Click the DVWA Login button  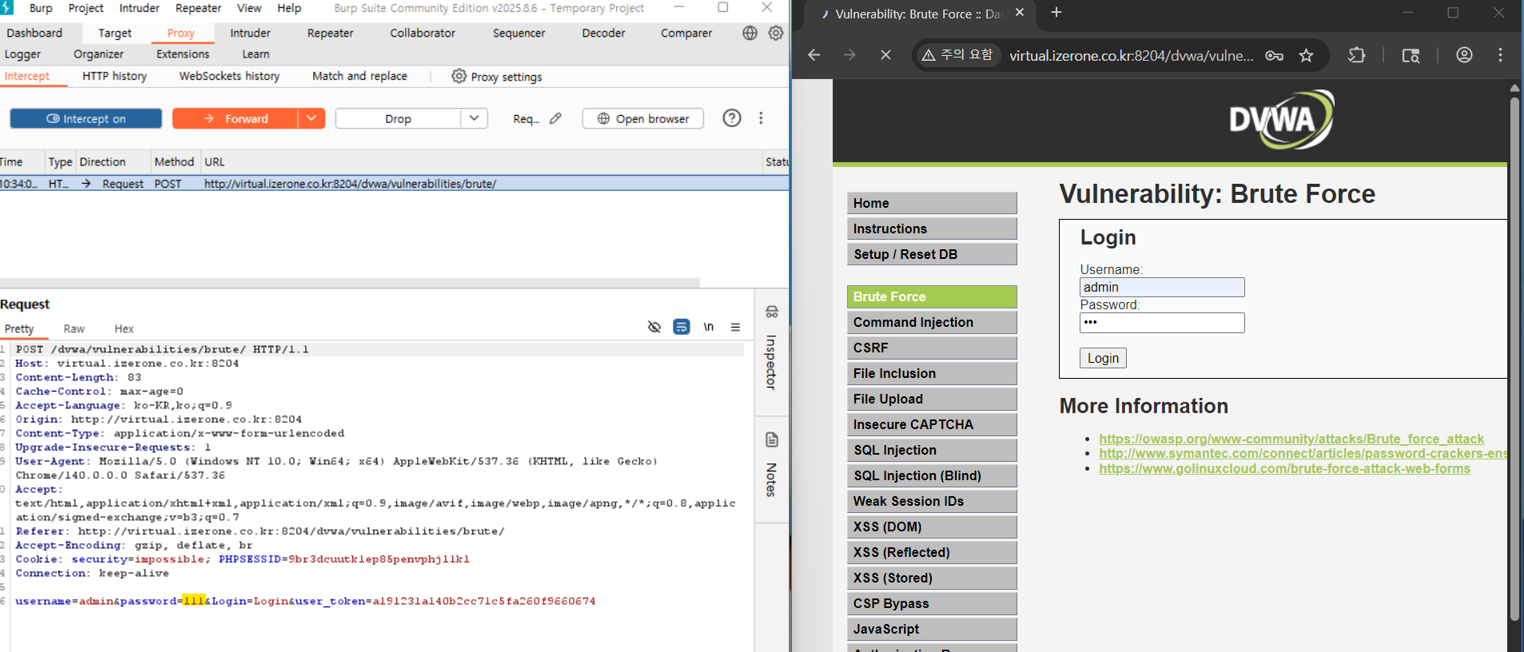(x=1103, y=358)
